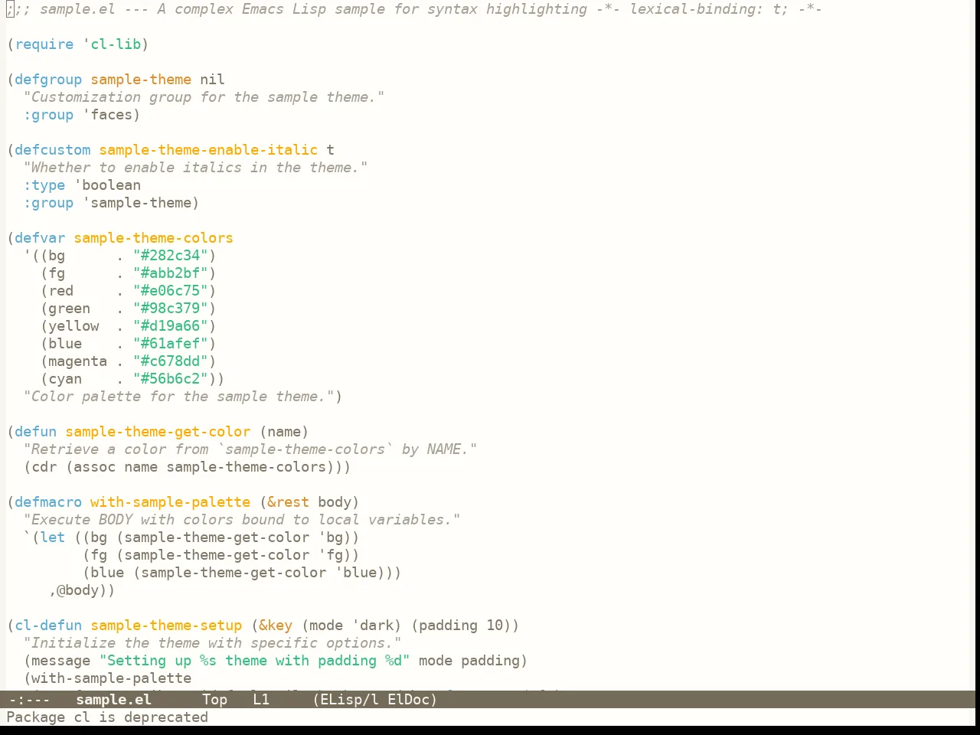Click 'lexical-binding: t;' in the header comment
The width and height of the screenshot is (980, 735).
(x=708, y=9)
